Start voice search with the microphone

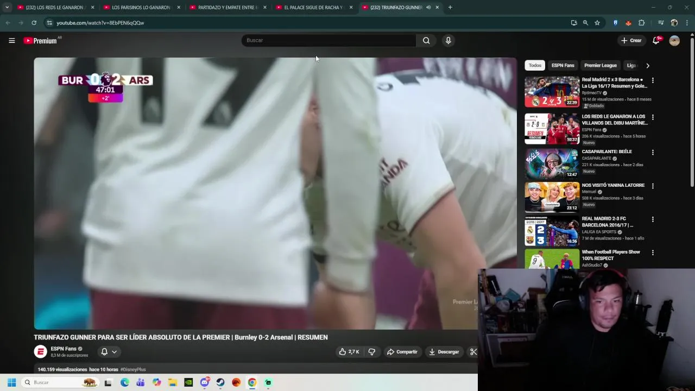click(x=448, y=40)
